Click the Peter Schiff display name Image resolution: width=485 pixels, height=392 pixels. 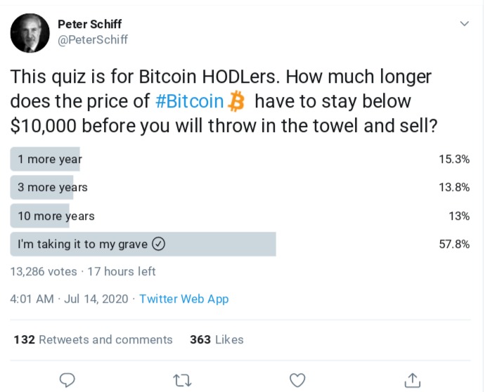tap(90, 25)
